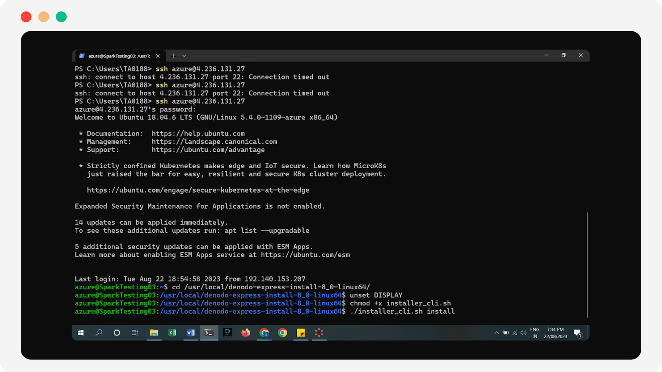Open red dotted circle app icon
Viewport: 662px width, 372px height.
point(319,333)
